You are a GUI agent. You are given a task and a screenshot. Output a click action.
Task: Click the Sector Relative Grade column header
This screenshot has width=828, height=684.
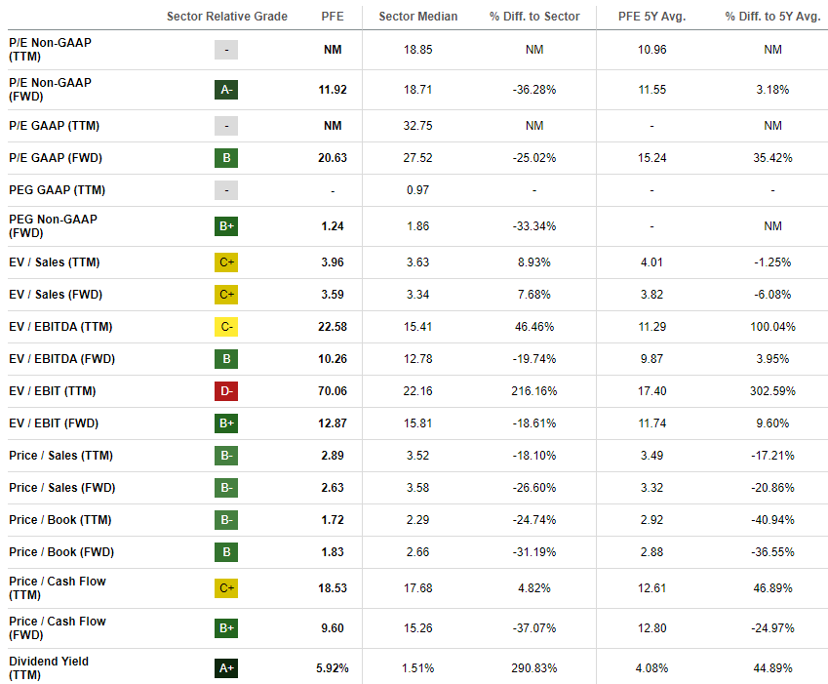click(227, 17)
